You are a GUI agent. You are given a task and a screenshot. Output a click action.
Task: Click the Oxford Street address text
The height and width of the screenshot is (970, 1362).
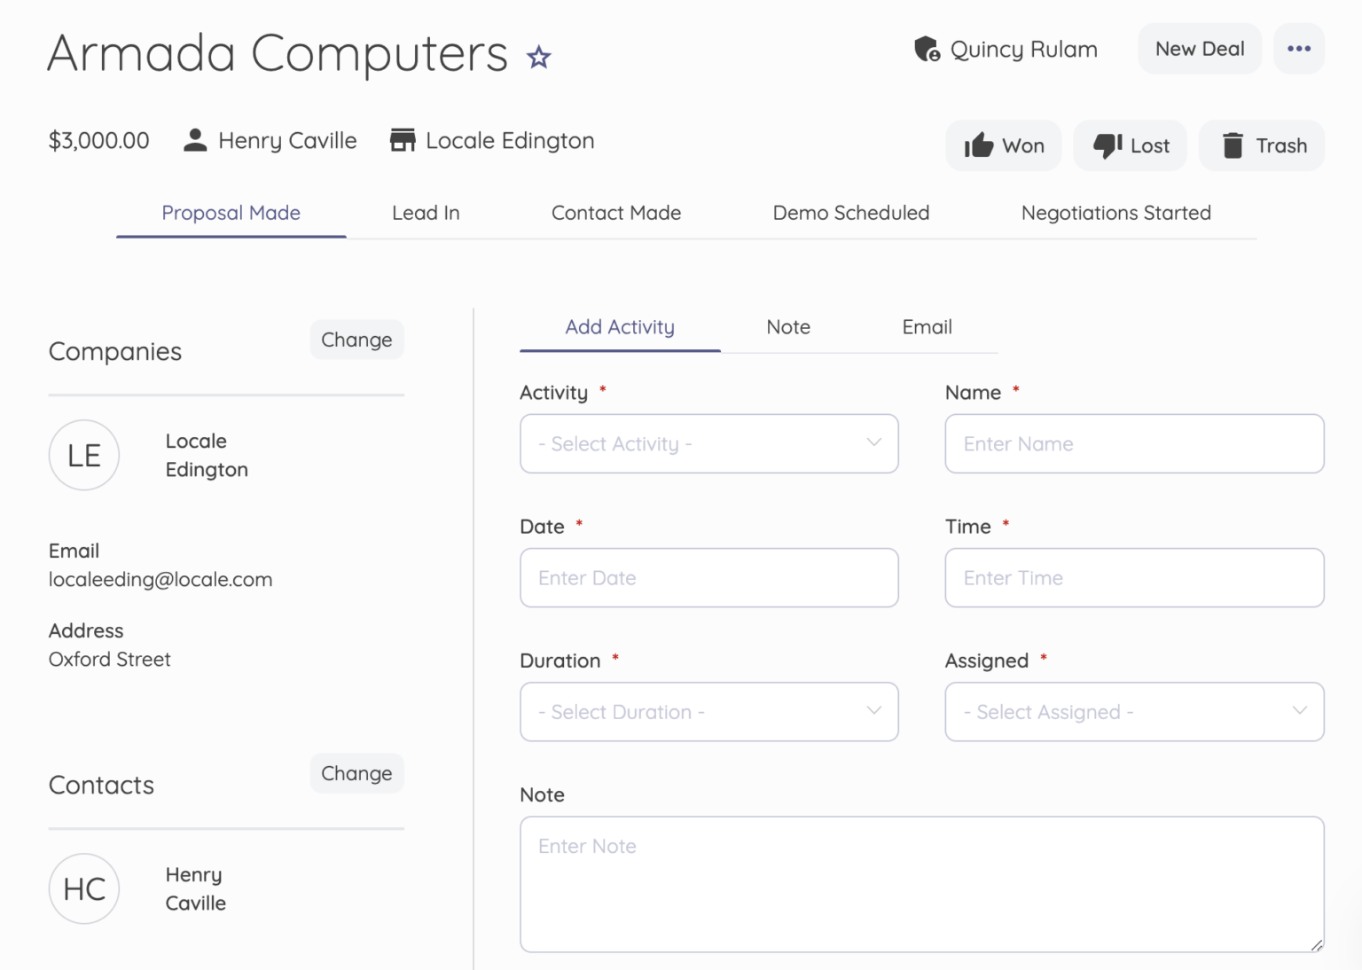(x=110, y=660)
